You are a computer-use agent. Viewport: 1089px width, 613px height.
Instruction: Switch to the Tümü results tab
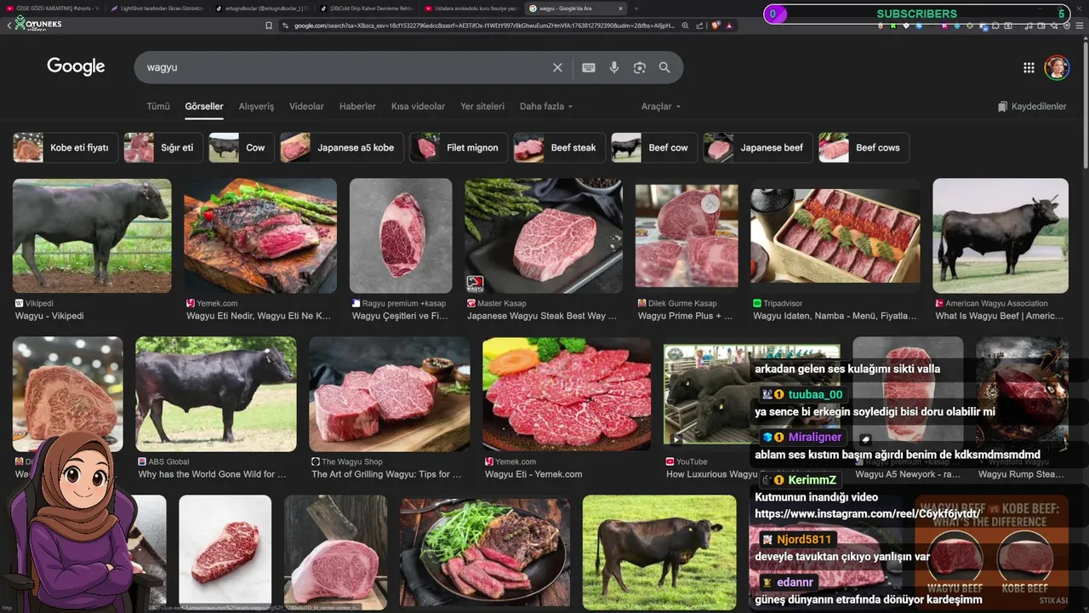pyautogui.click(x=158, y=106)
